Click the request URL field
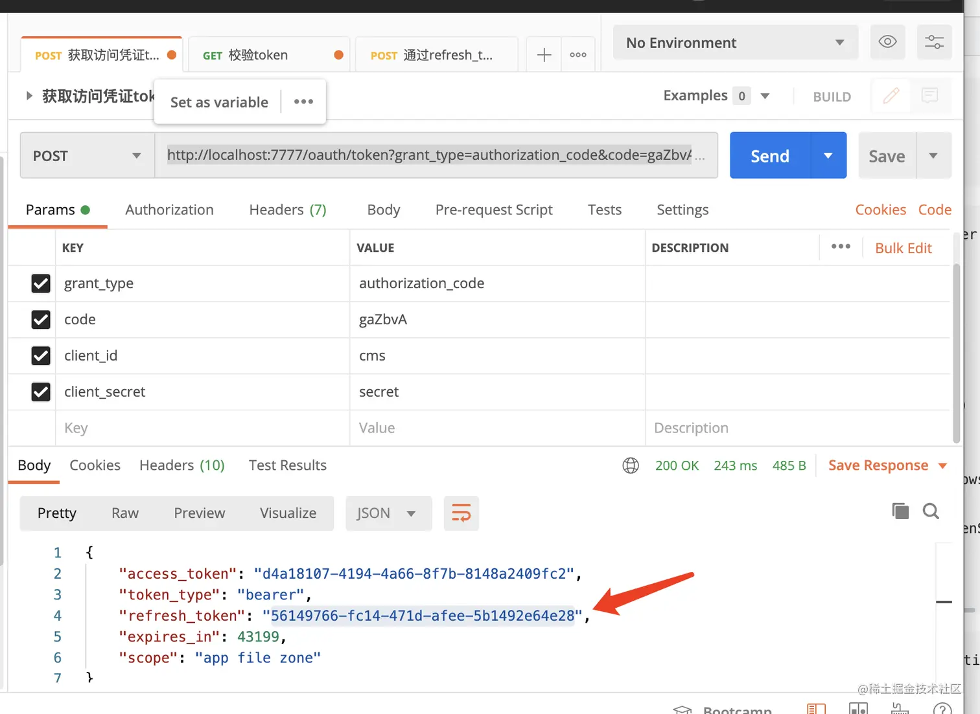Image resolution: width=980 pixels, height=714 pixels. pos(436,155)
